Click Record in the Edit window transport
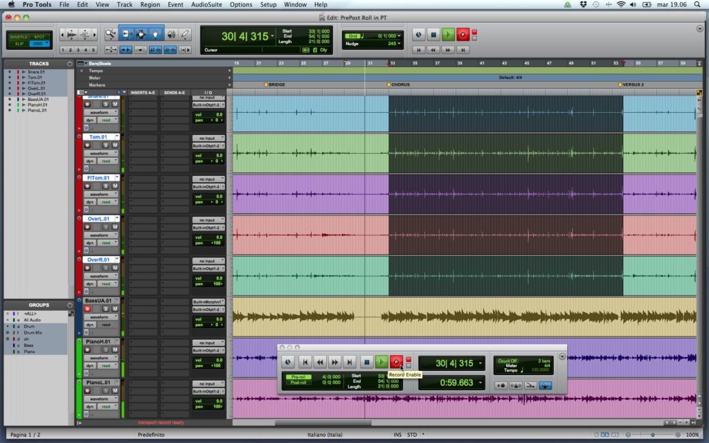This screenshot has height=443, width=709. click(463, 35)
